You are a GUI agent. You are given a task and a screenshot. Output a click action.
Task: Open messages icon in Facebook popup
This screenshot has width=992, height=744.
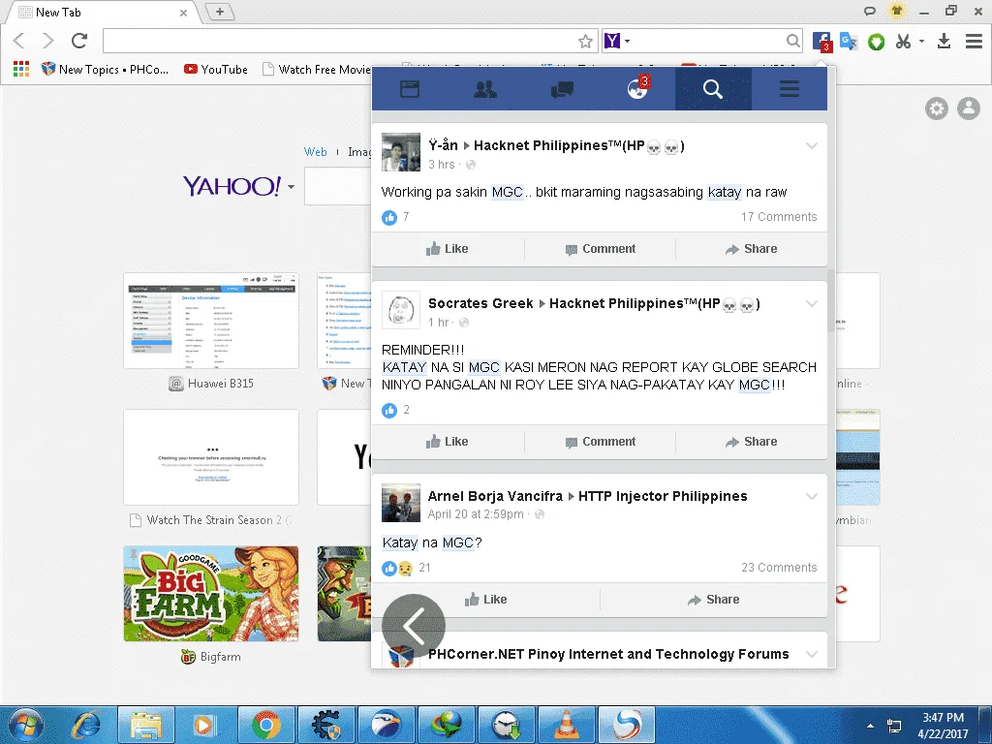pos(562,89)
